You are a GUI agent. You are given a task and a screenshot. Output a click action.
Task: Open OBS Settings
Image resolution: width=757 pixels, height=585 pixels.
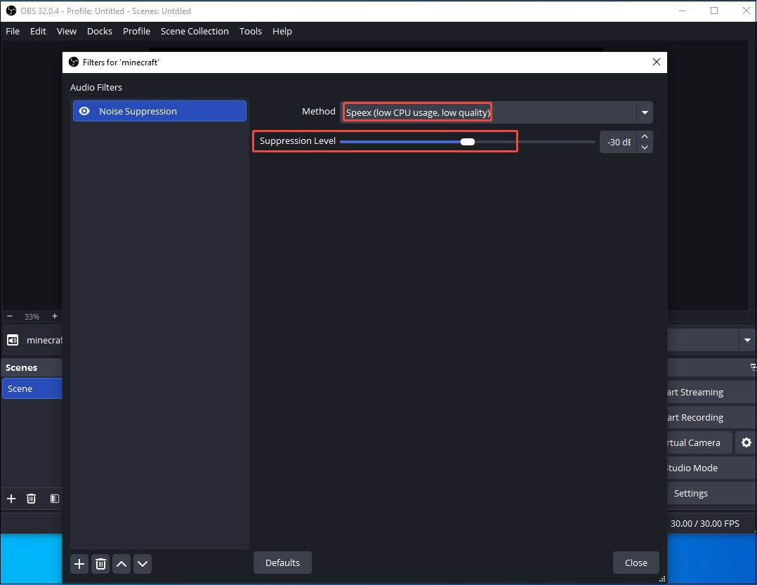click(x=690, y=493)
